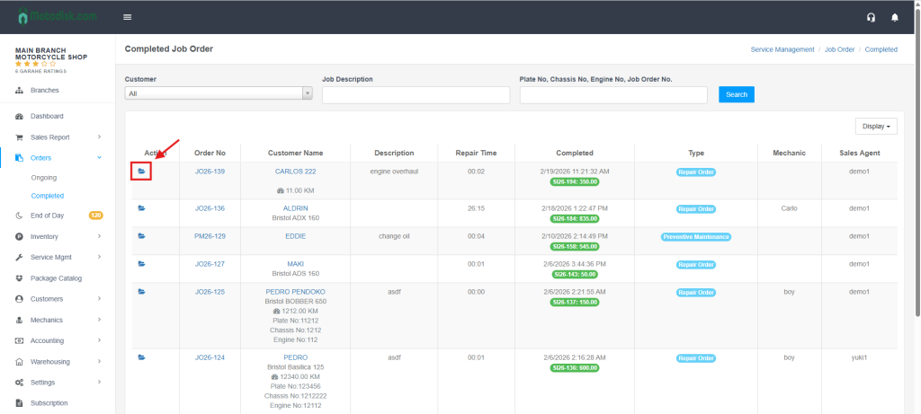Open folder icon for order JO26-139
Screen dimensions: 921x414
(141, 171)
